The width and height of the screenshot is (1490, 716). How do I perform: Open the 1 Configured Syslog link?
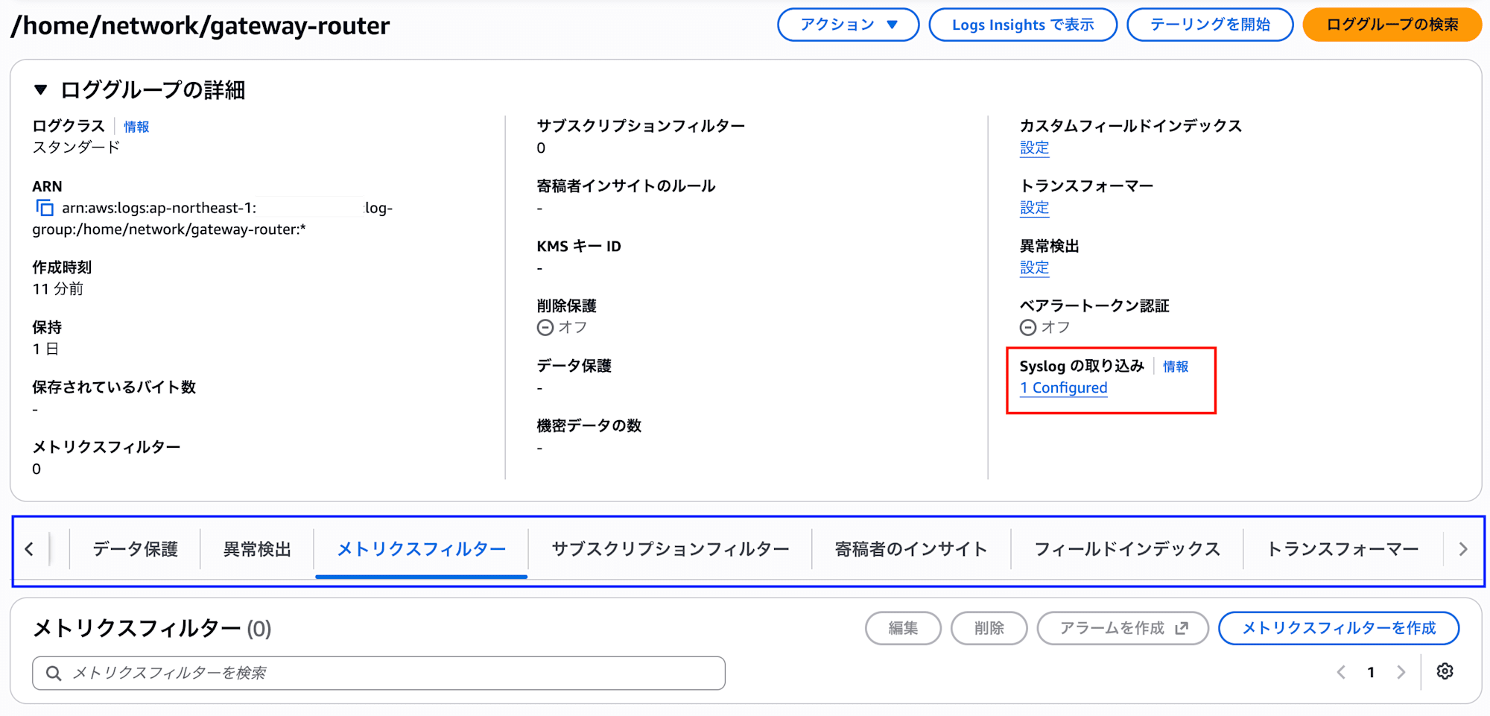click(x=1063, y=387)
